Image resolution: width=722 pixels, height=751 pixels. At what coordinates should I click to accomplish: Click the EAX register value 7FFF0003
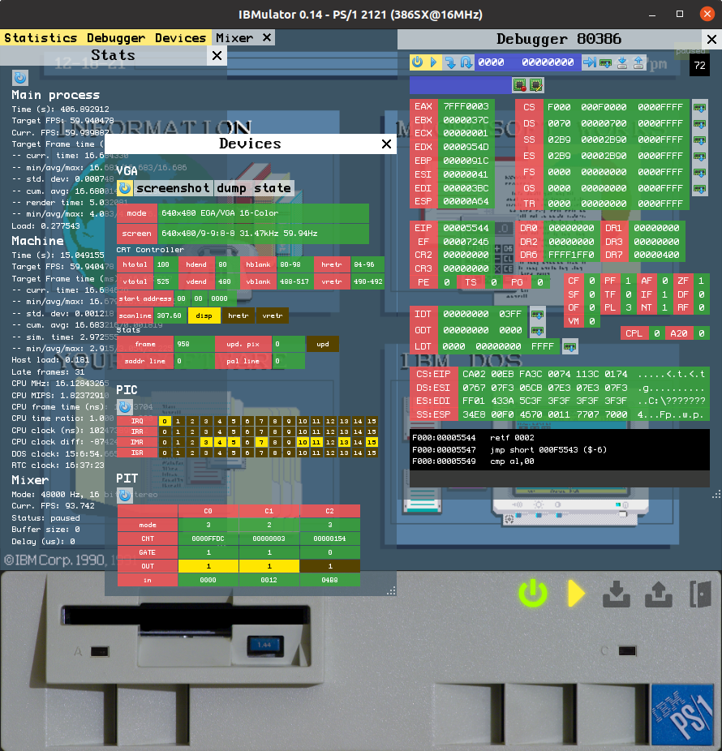466,106
